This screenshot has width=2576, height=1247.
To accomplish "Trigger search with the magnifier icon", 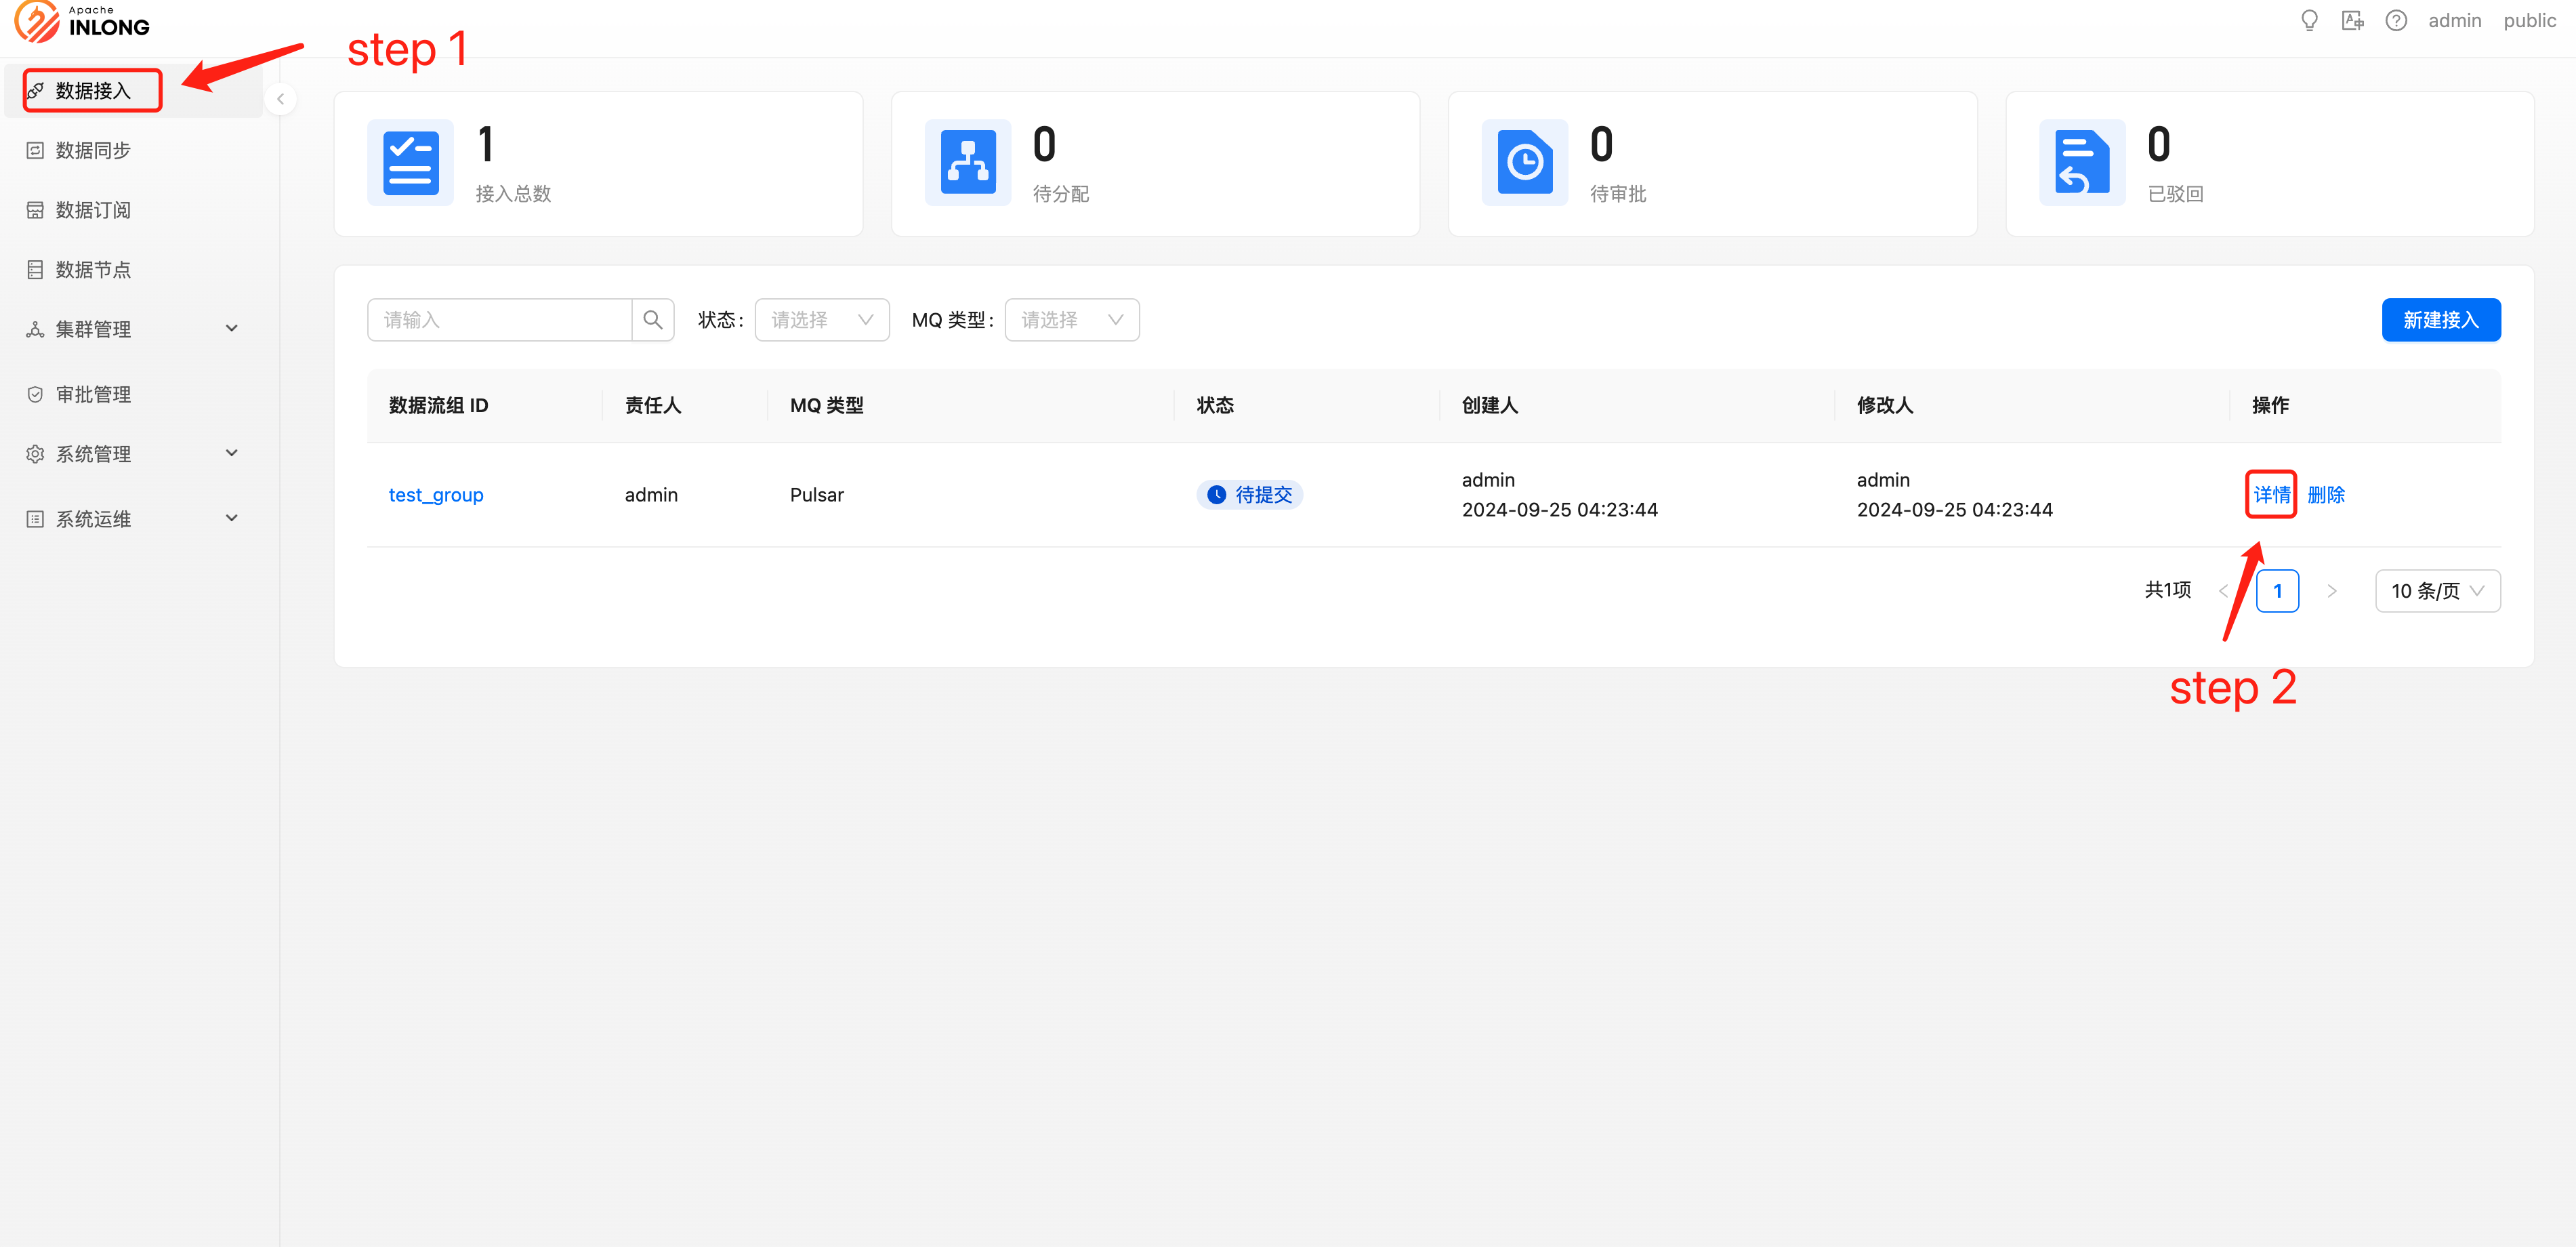I will [x=654, y=319].
